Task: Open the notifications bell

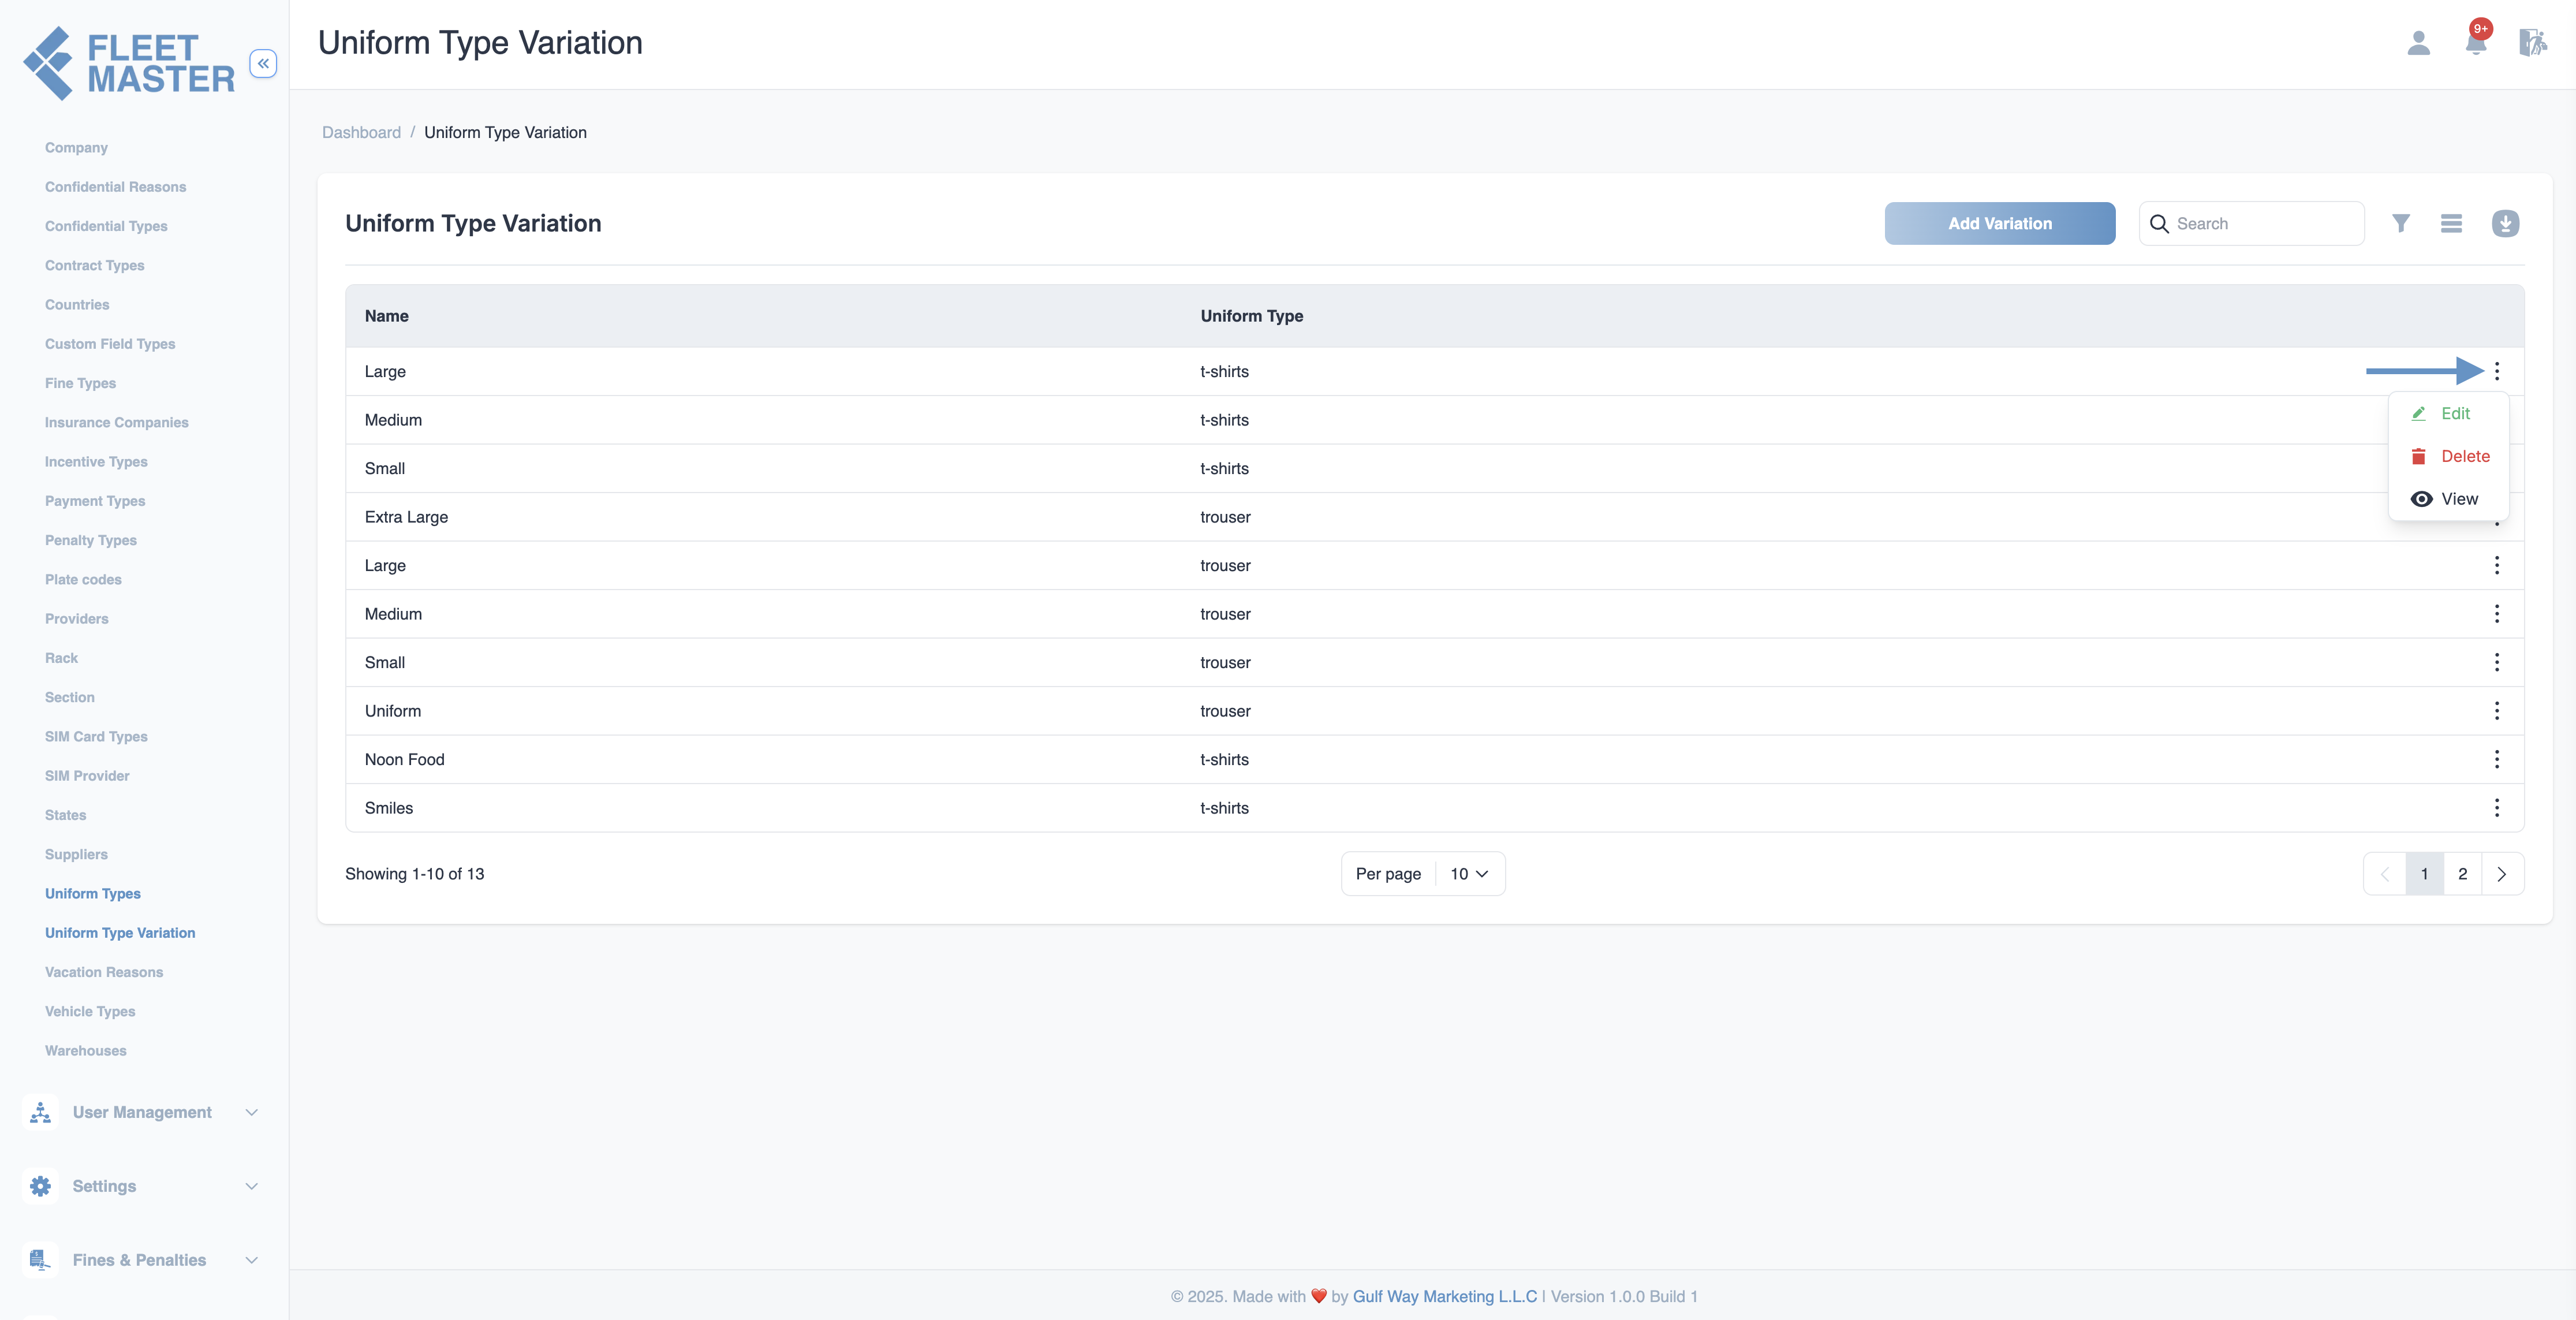Action: tap(2476, 42)
